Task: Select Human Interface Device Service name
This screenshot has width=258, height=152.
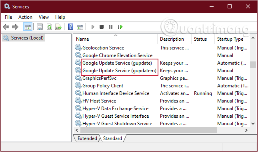Action: pyautogui.click(x=116, y=93)
